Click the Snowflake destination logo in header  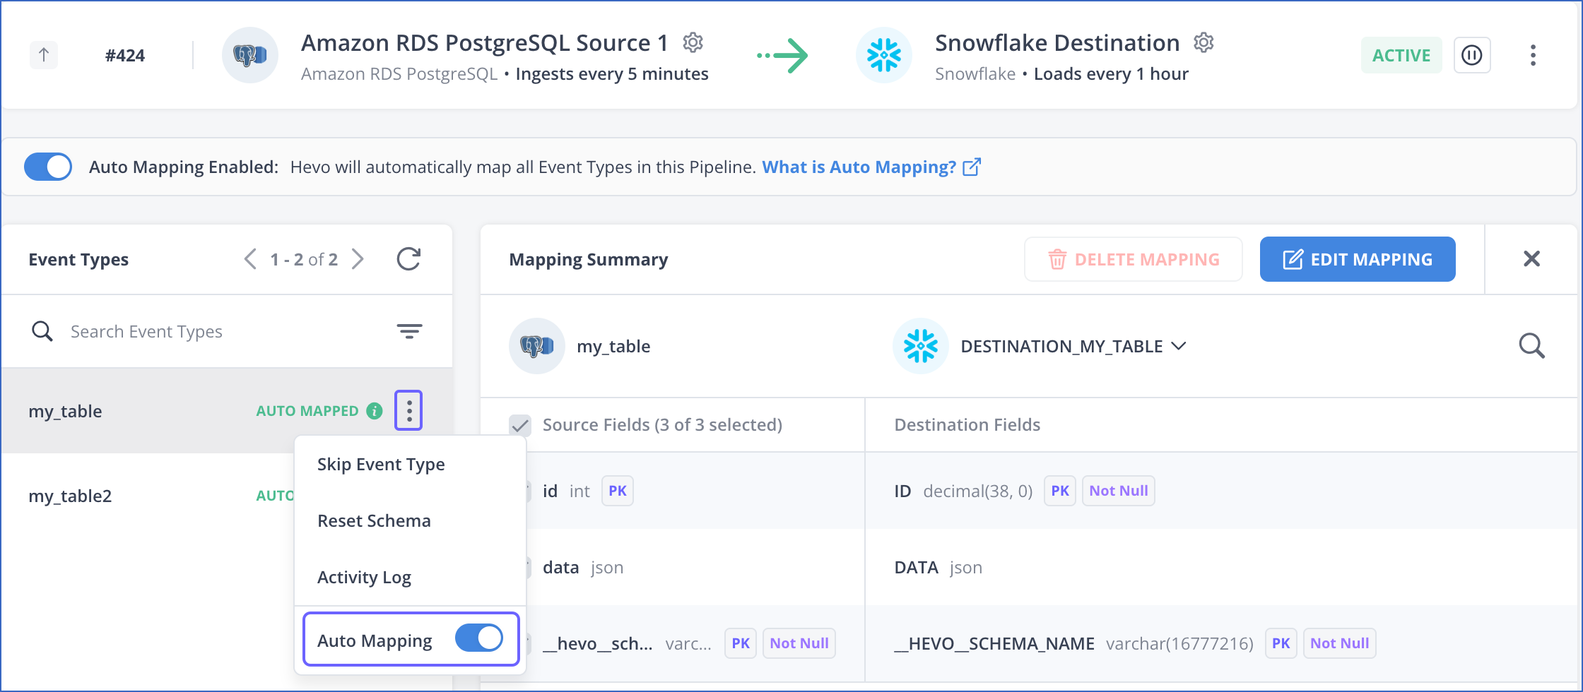[x=884, y=55]
